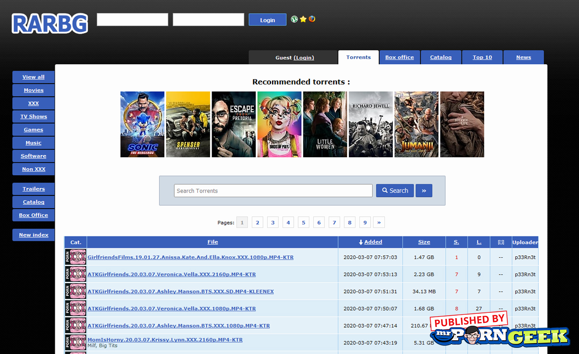Screen dimensions: 579x354
Task: Open the Birds of Prey poster
Action: coord(279,124)
